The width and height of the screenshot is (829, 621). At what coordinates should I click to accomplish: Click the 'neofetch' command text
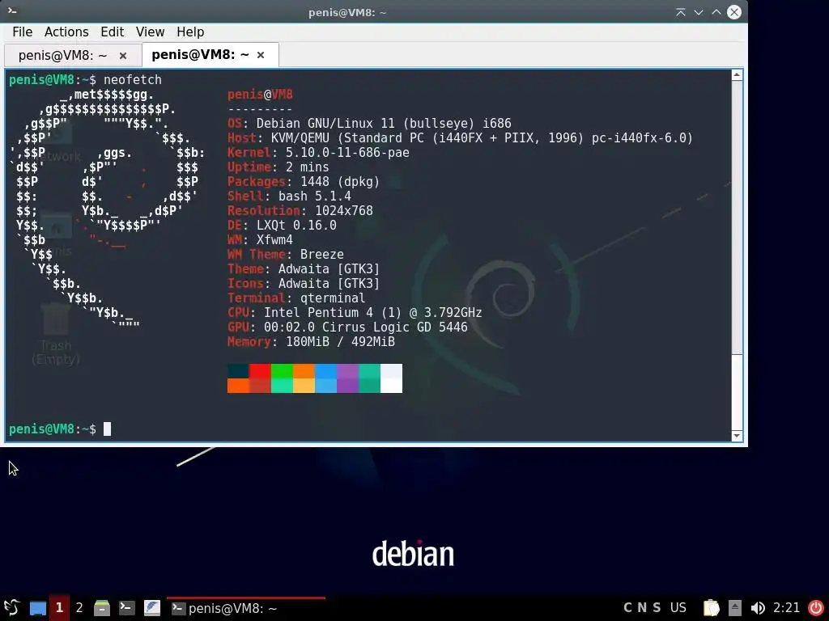133,80
